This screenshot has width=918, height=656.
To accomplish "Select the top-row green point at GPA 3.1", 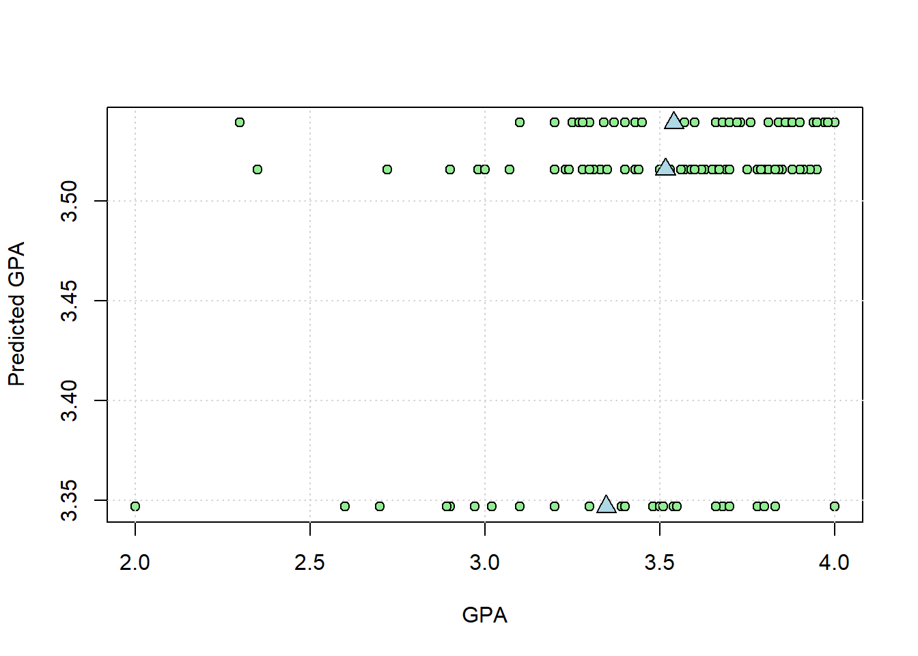I will coord(520,122).
